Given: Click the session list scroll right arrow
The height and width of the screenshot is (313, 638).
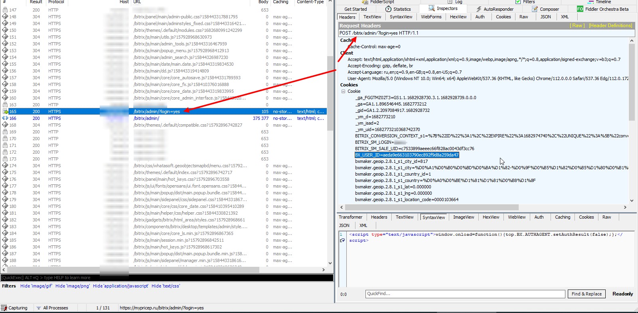Looking at the screenshot, I should [x=324, y=270].
